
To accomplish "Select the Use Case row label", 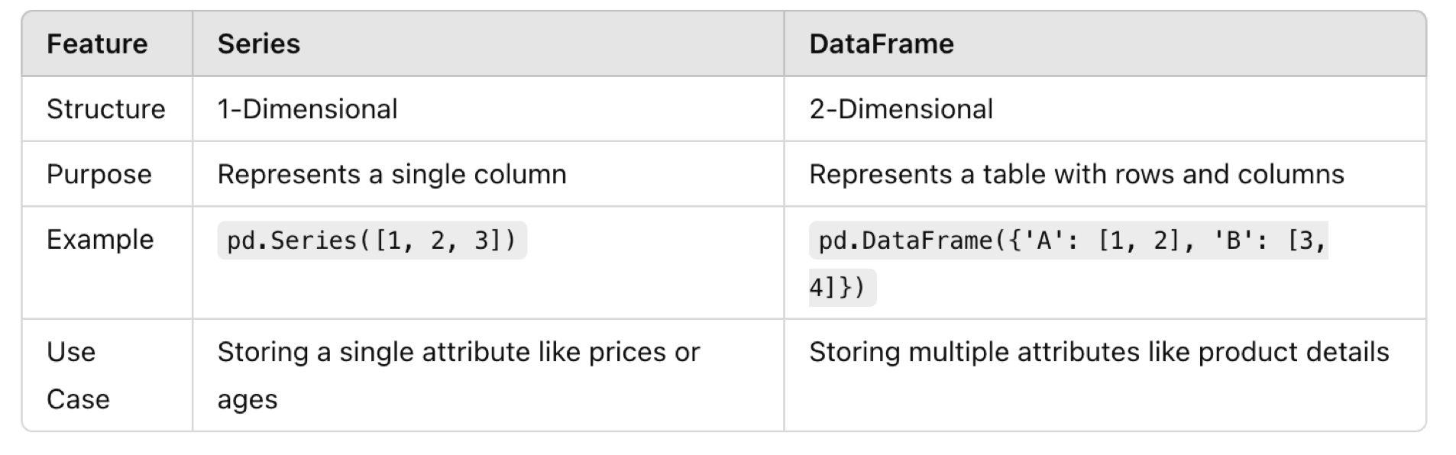I will 78,376.
